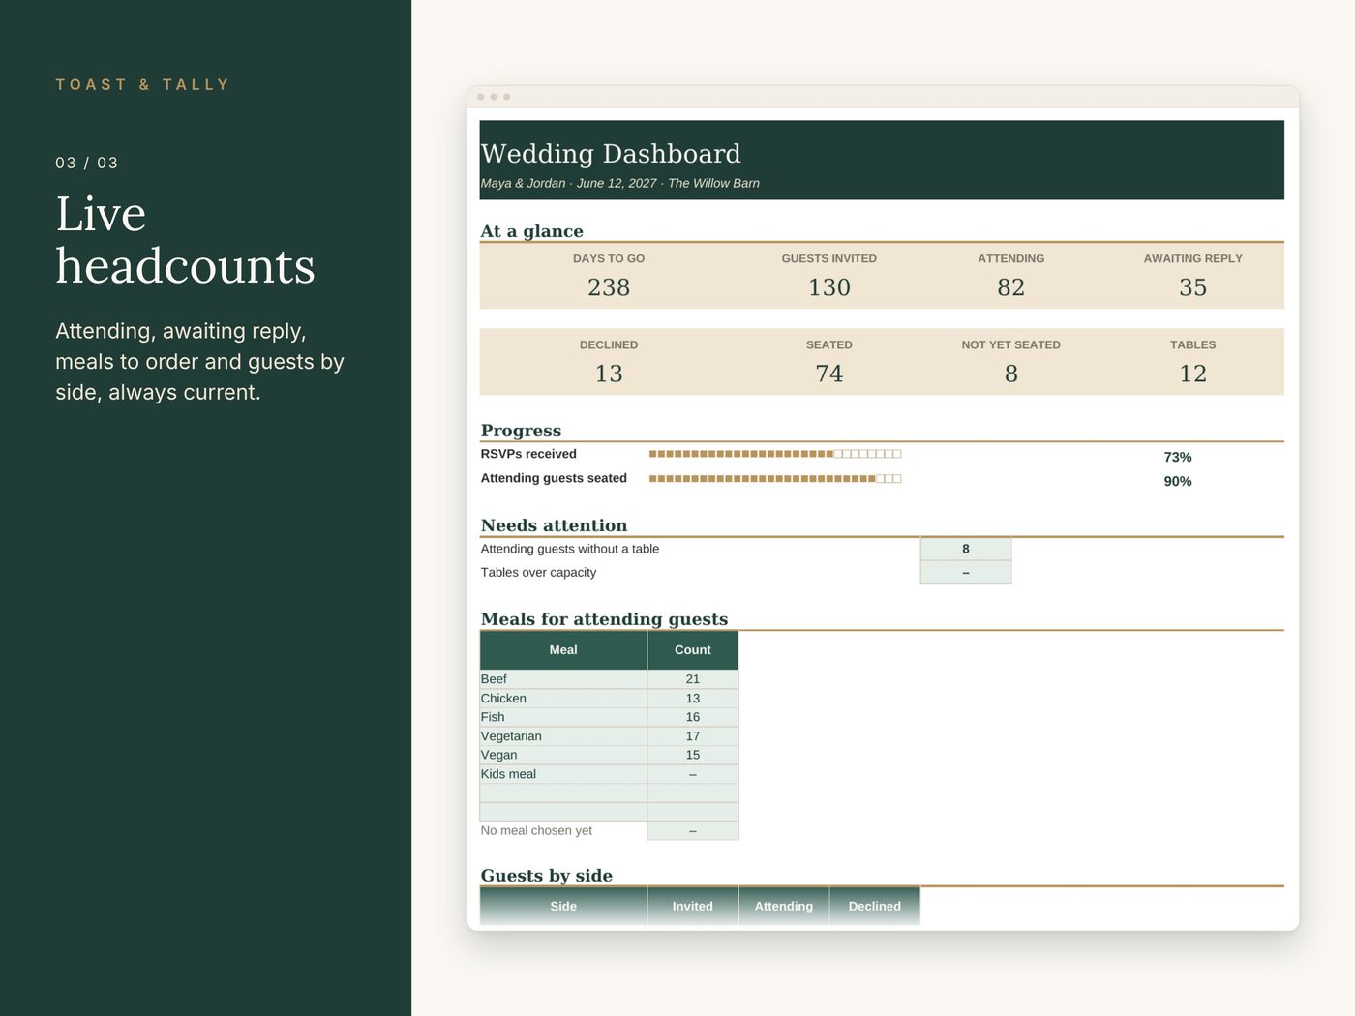Select the Declined value 13
The width and height of the screenshot is (1355, 1016).
click(x=609, y=374)
